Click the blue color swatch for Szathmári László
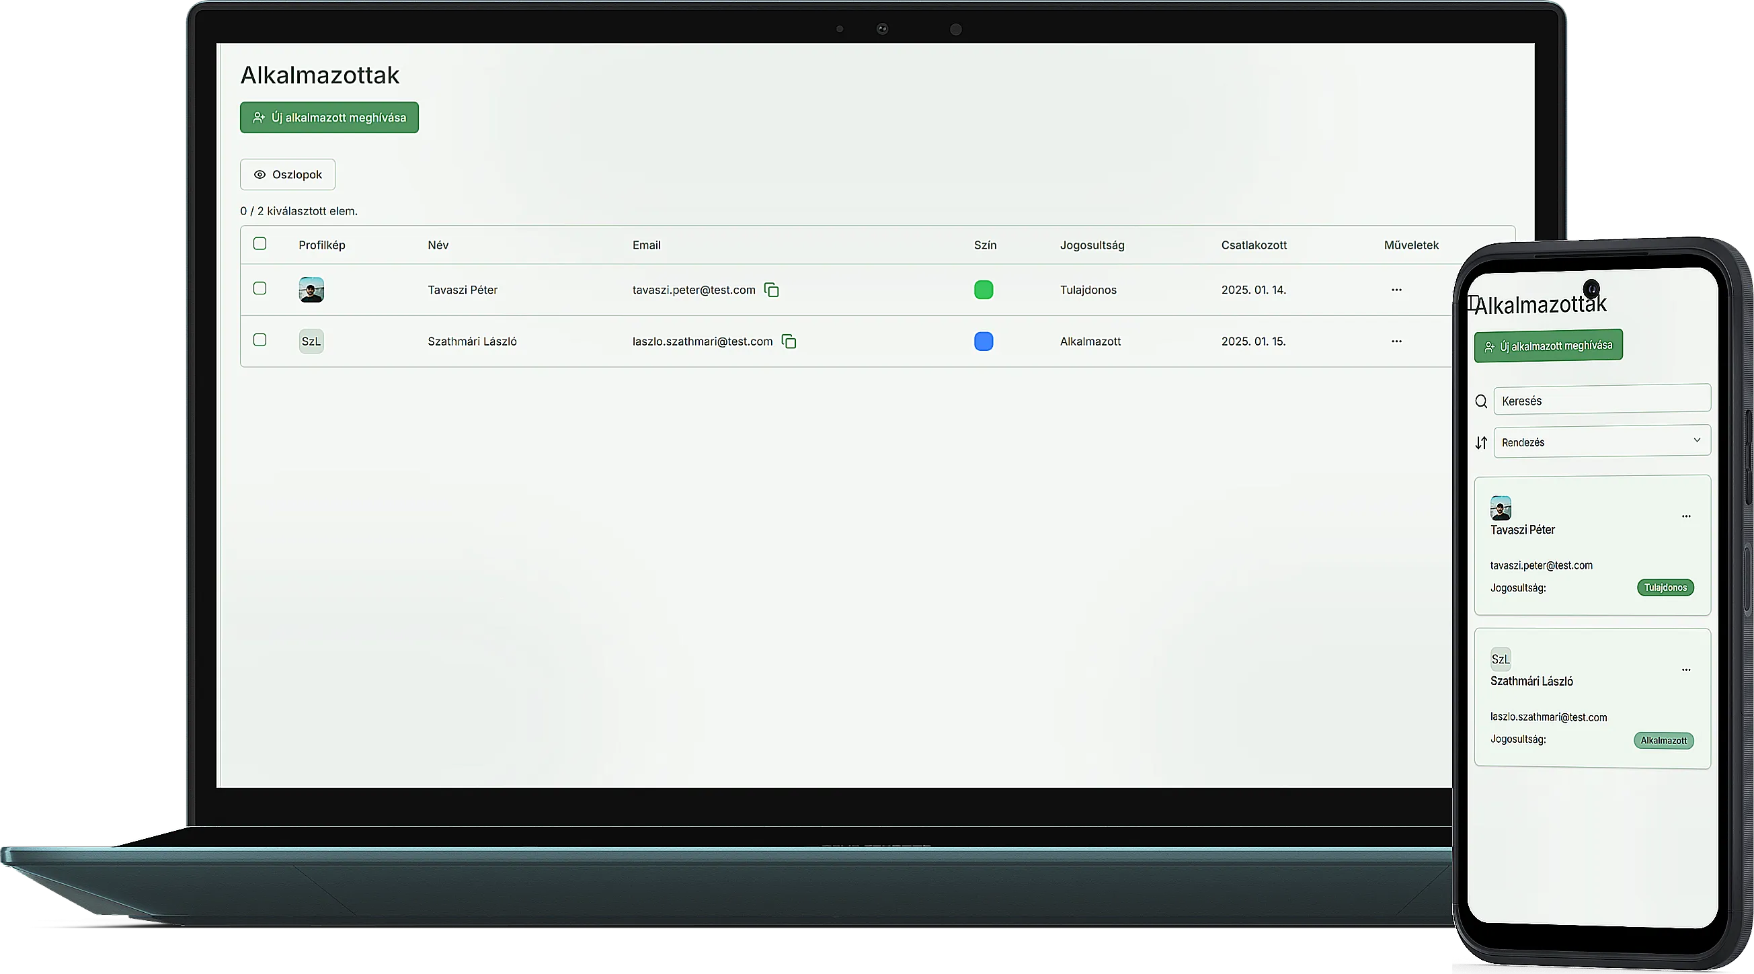This screenshot has width=1754, height=974. point(983,341)
